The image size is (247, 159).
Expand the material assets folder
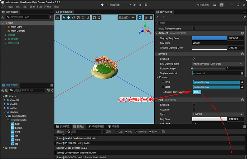pos(5,100)
